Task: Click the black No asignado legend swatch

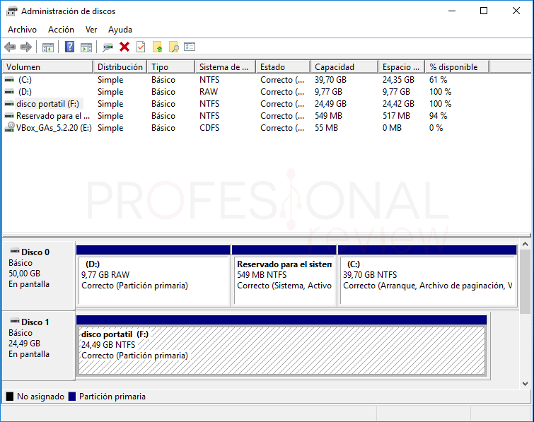Action: coord(10,397)
